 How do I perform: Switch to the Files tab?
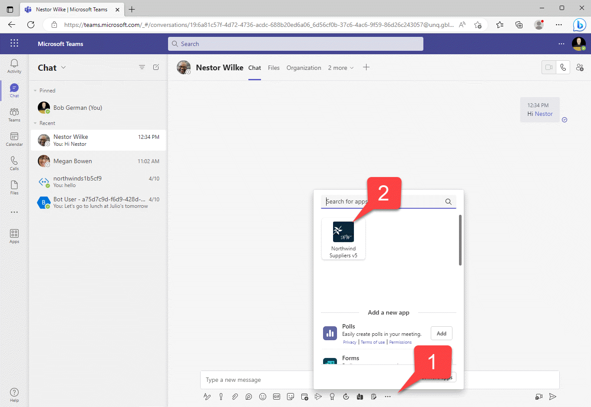click(274, 68)
